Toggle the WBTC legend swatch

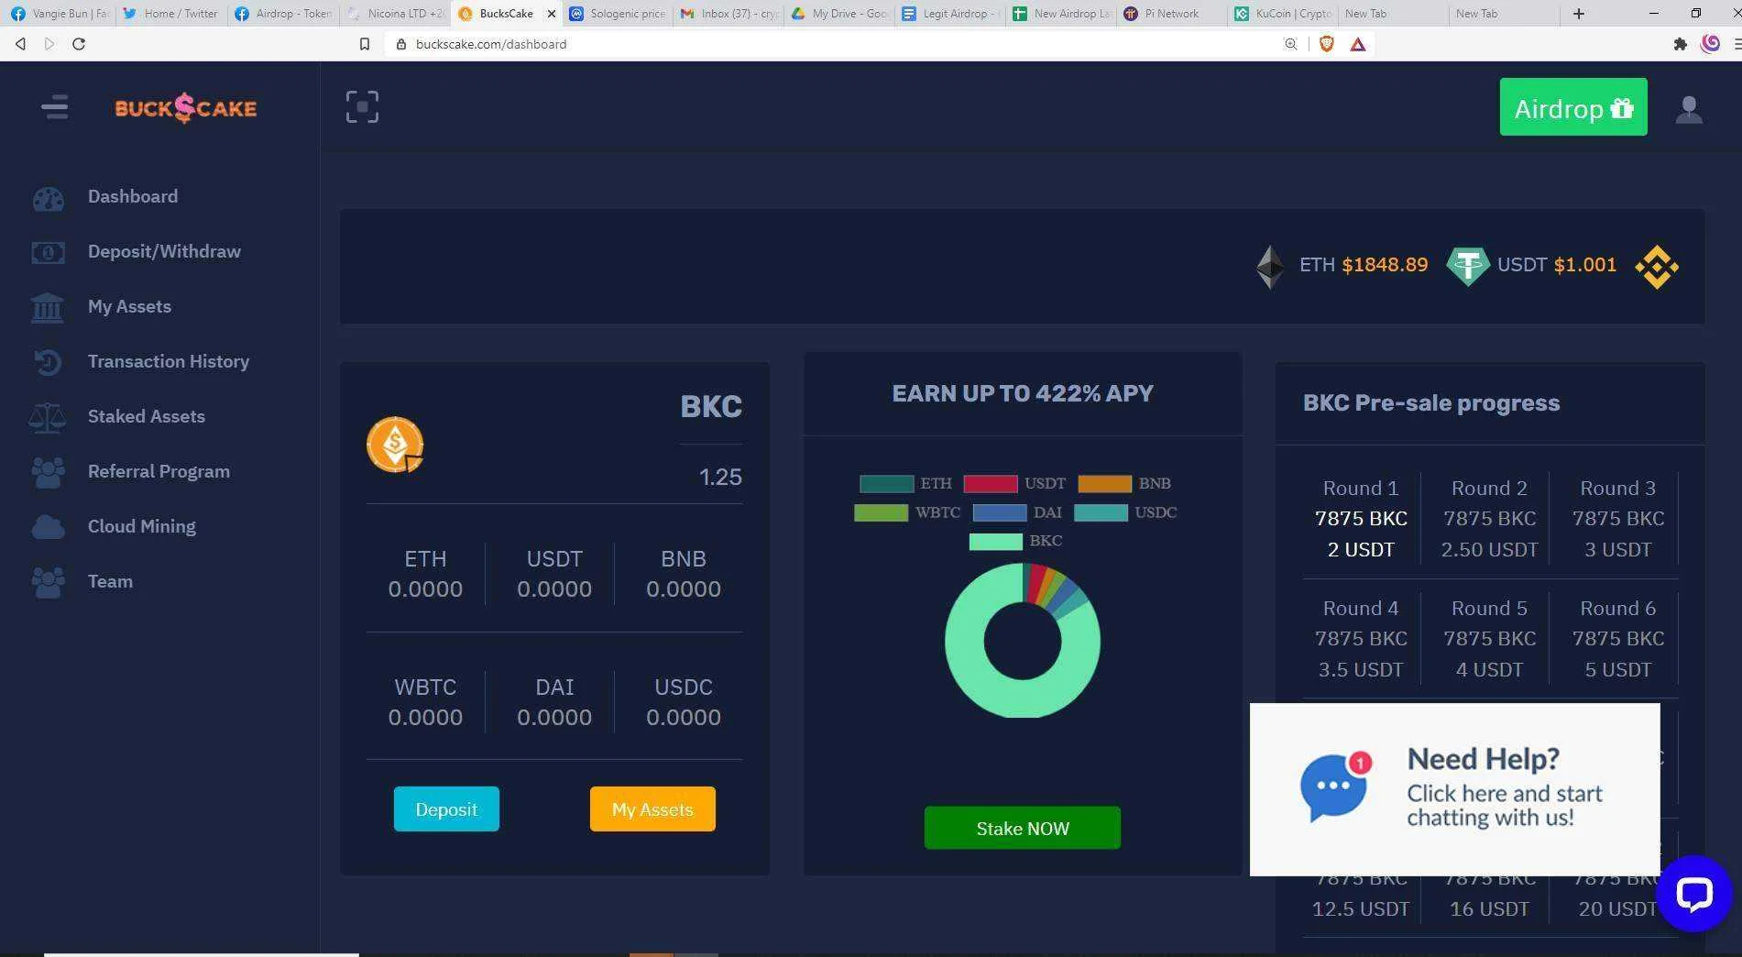pyautogui.click(x=881, y=513)
